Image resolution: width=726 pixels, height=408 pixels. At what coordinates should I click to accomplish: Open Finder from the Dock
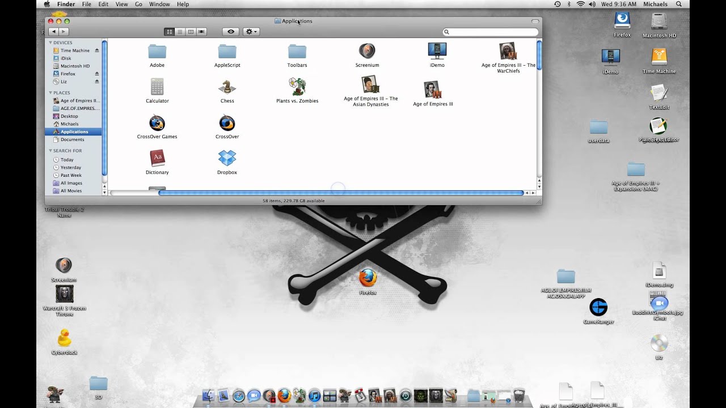(x=209, y=396)
